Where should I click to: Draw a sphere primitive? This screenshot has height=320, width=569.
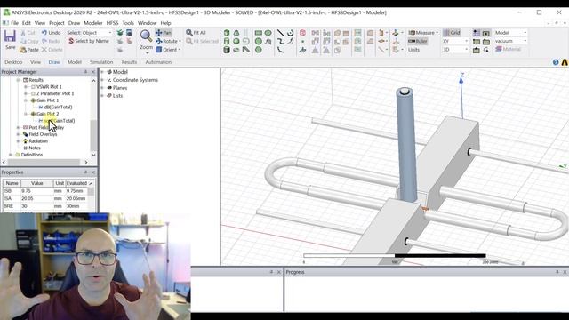(x=236, y=41)
